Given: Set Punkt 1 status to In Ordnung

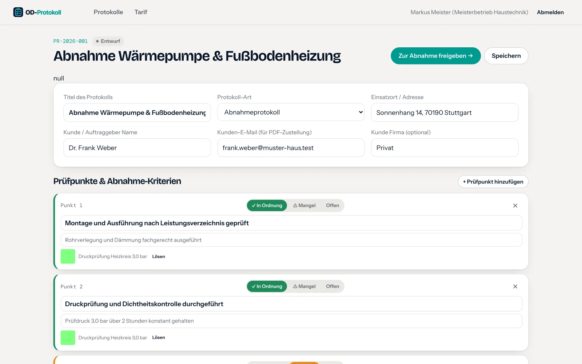Looking at the screenshot, I should point(267,205).
